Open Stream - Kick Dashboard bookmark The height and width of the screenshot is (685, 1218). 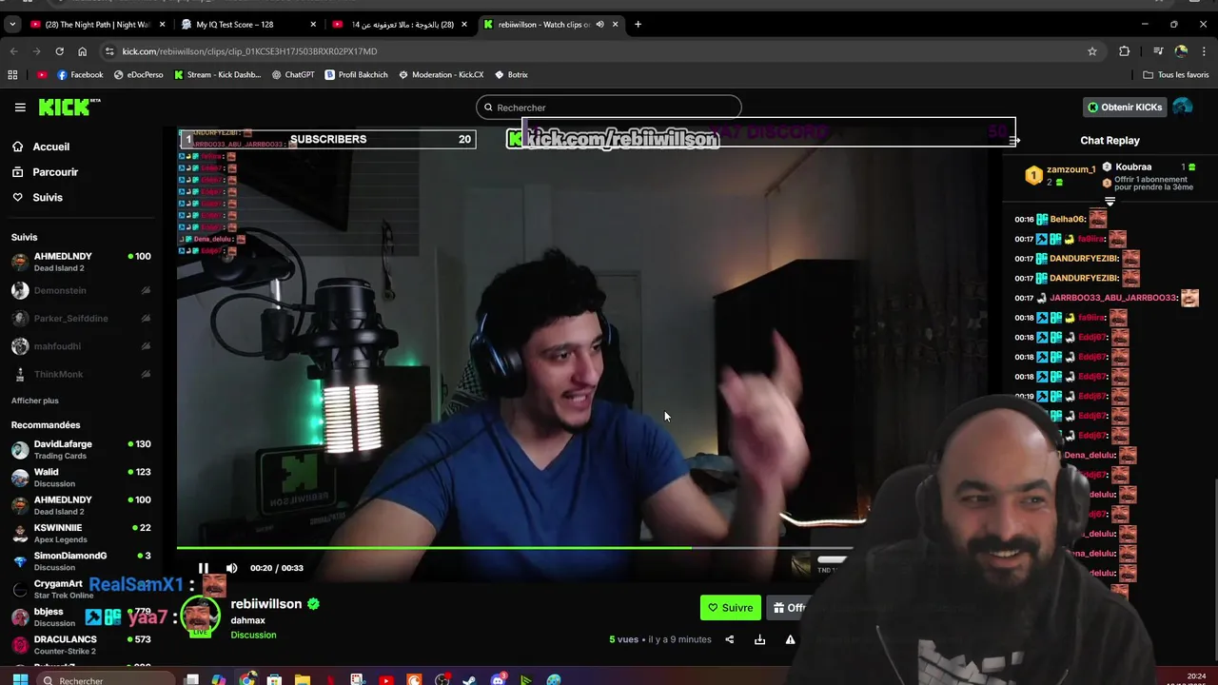(x=217, y=74)
